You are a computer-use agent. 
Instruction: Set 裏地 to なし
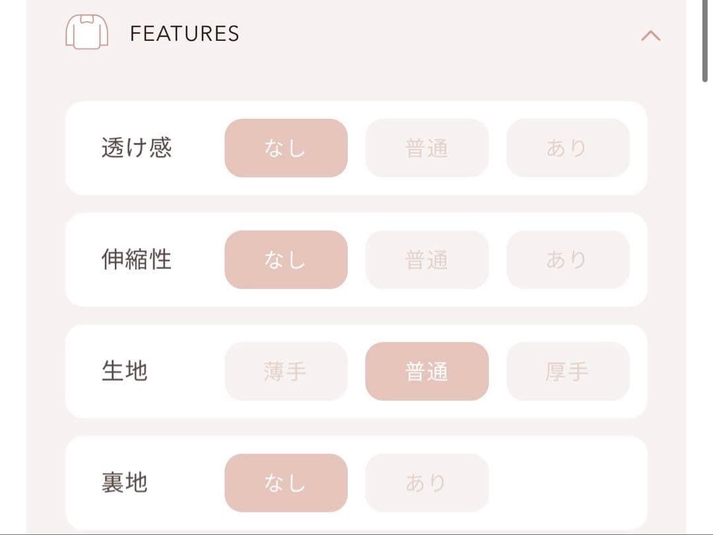coord(286,483)
